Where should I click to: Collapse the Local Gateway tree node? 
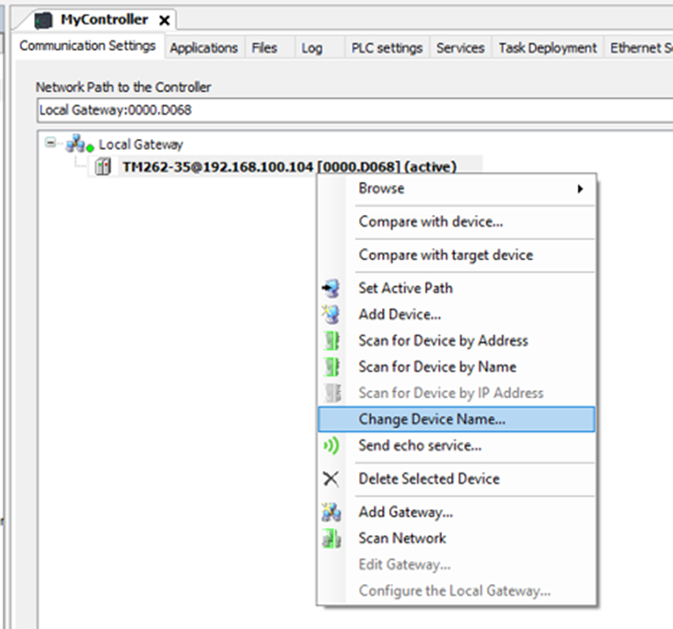(51, 143)
